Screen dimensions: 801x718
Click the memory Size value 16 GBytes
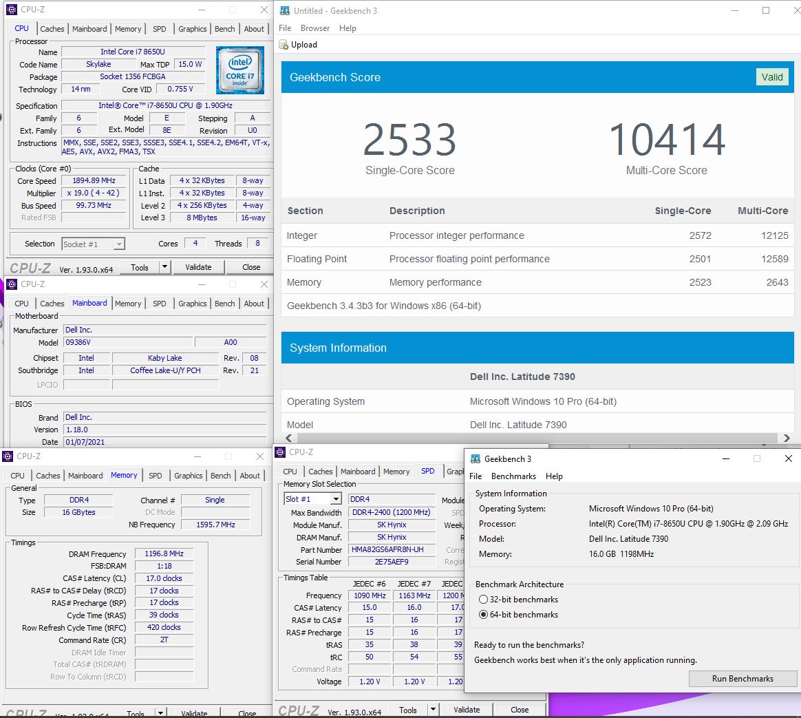pos(78,512)
